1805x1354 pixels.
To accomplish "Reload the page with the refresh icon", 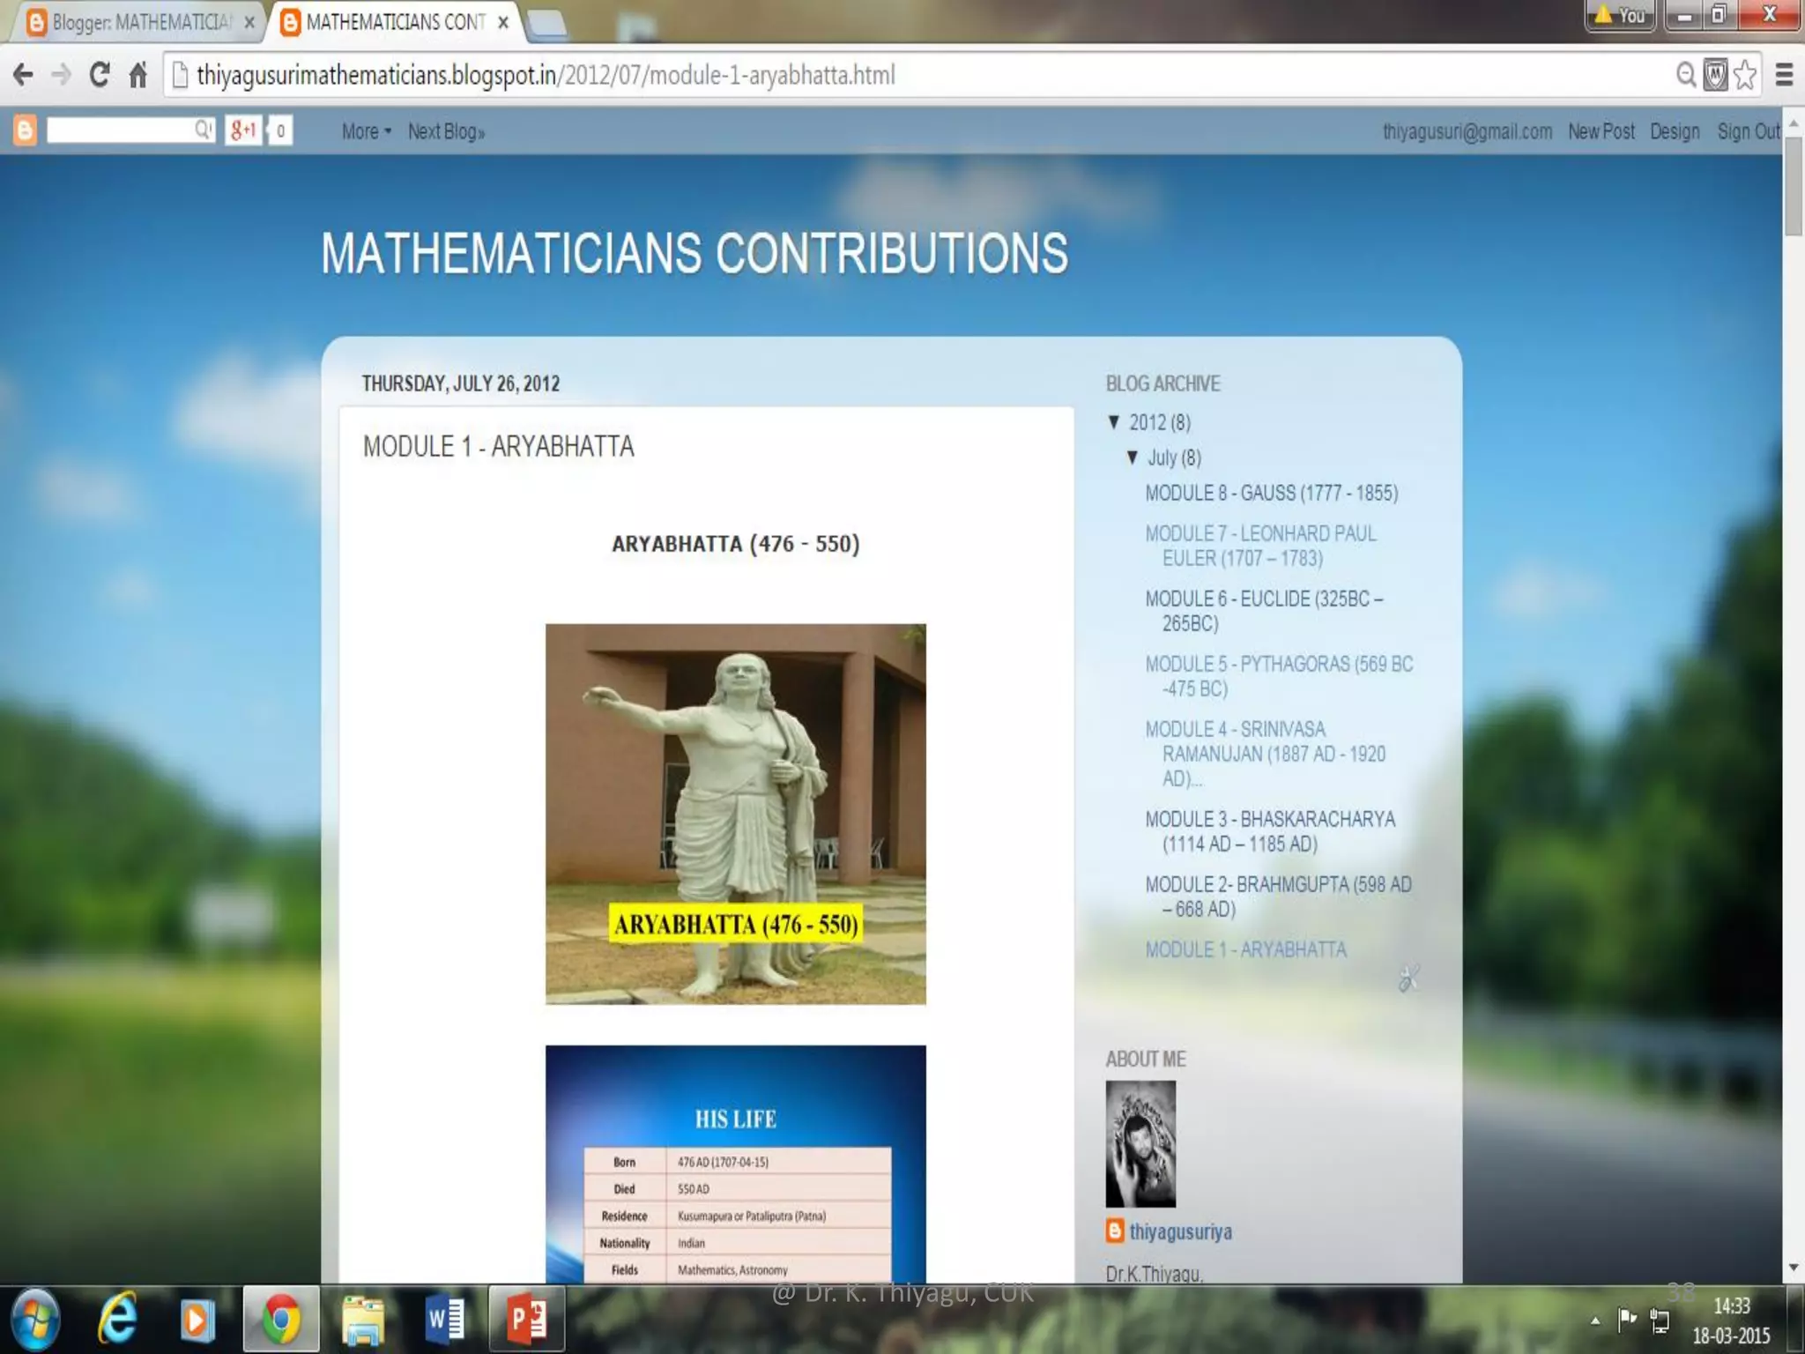I will 100,75.
